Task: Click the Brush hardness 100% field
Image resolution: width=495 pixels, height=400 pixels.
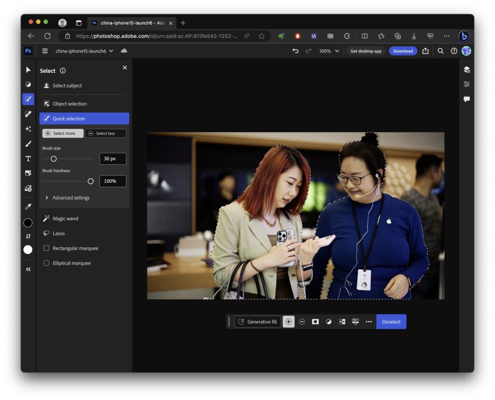Action: [x=113, y=181]
